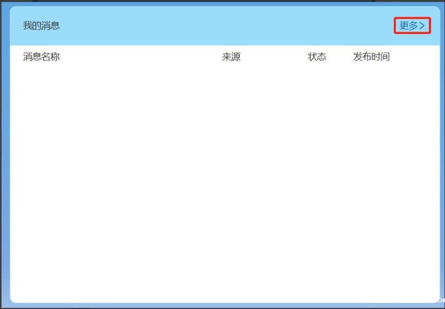Filter by the status header 状态

[x=317, y=57]
